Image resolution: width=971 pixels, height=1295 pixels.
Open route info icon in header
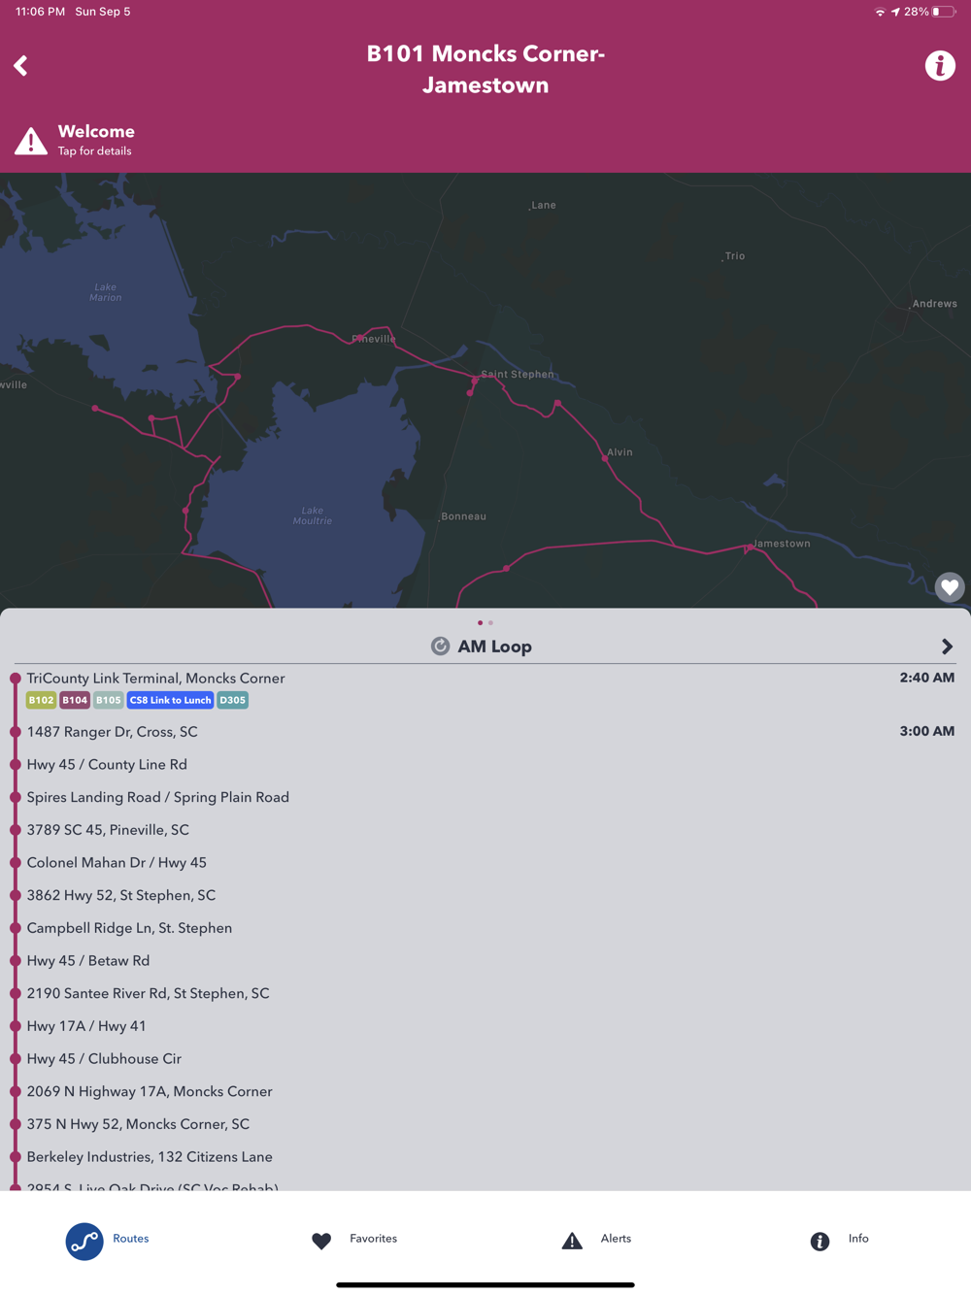coord(939,66)
